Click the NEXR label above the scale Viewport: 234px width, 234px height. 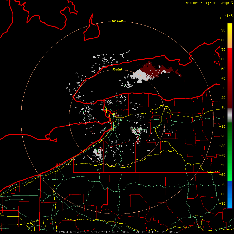click(228, 16)
